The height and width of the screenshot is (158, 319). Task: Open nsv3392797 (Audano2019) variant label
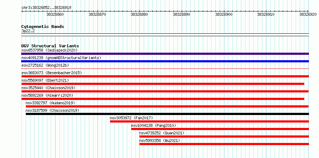pyautogui.click(x=50, y=103)
